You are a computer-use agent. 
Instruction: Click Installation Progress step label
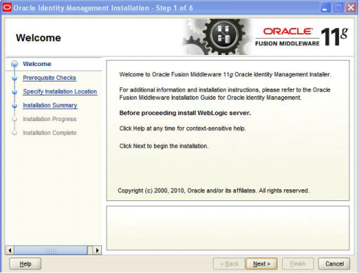[50, 119]
